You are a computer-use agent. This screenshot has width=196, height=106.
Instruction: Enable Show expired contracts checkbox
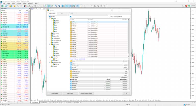click(x=109, y=17)
